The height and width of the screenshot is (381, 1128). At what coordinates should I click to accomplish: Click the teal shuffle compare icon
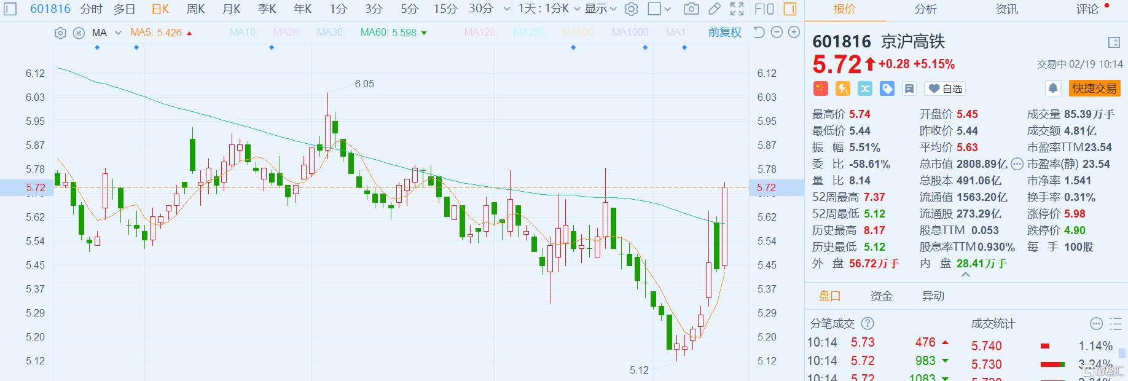coord(865,88)
